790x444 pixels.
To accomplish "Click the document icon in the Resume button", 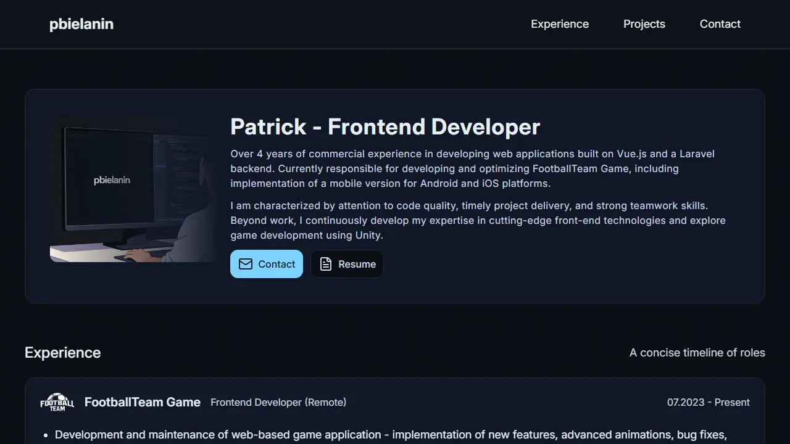I will [x=326, y=264].
